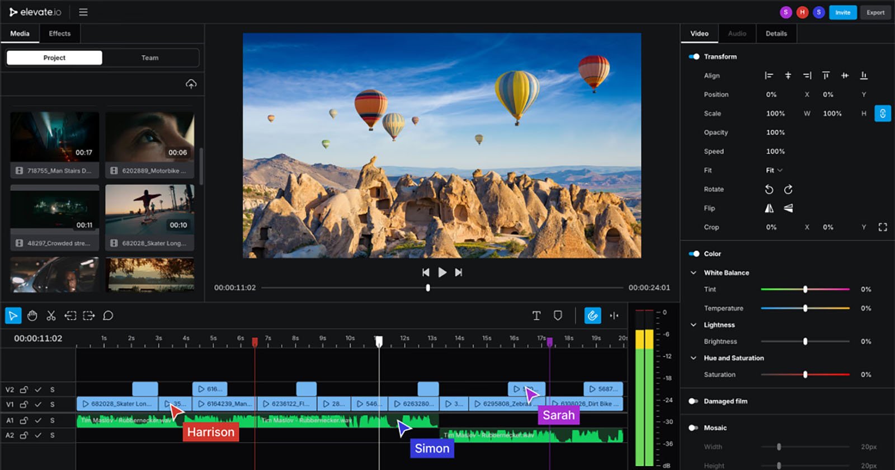The height and width of the screenshot is (470, 895).
Task: Enable the Damaged film effect
Action: 694,401
